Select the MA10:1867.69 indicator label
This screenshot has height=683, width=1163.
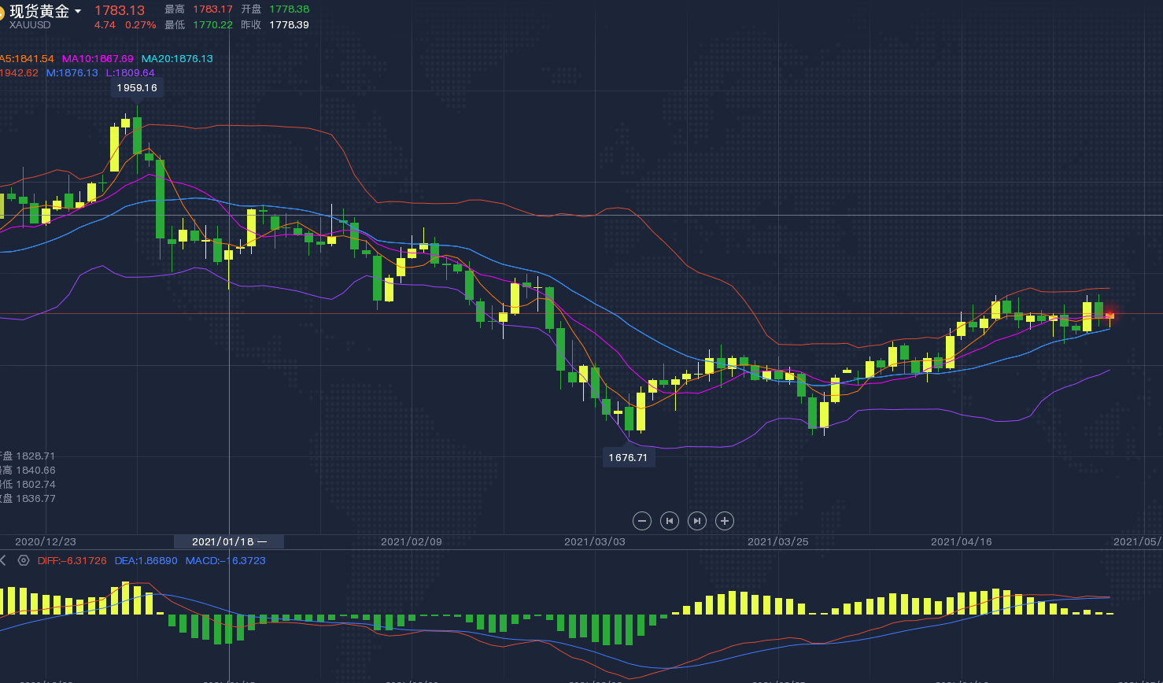click(x=98, y=59)
